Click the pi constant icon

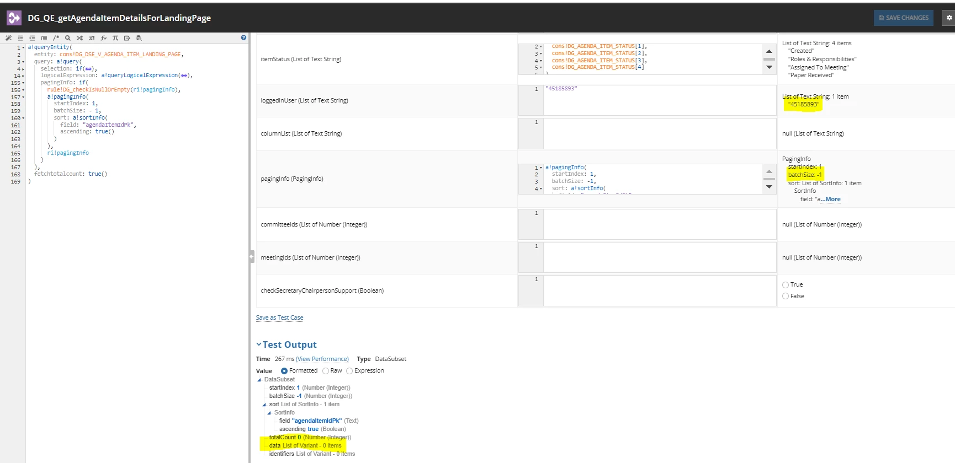pos(115,38)
